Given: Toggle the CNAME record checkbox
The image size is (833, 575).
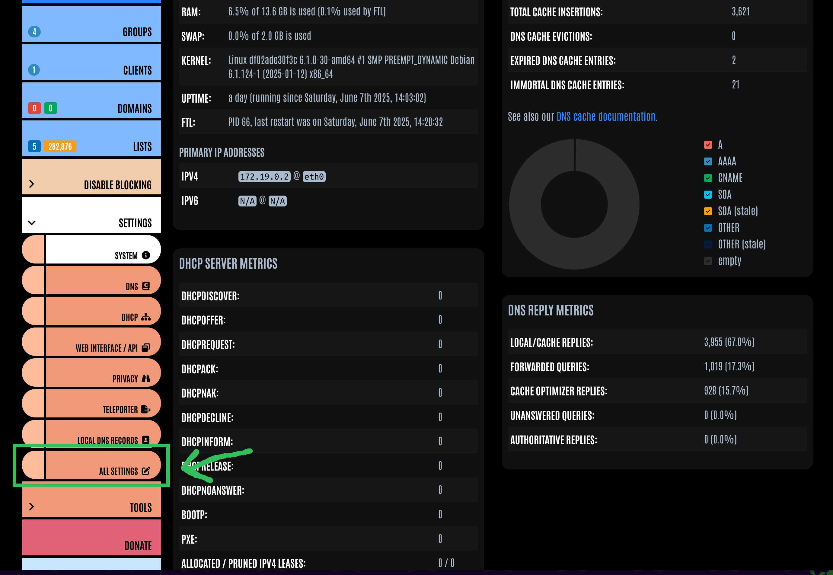Looking at the screenshot, I should [708, 178].
